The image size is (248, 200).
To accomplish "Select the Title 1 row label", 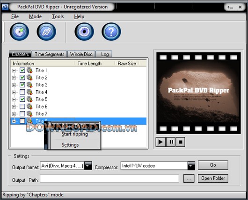I will point(41,70).
